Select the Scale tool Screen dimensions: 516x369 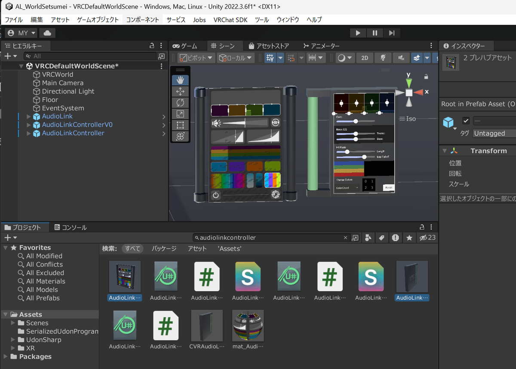coord(180,114)
